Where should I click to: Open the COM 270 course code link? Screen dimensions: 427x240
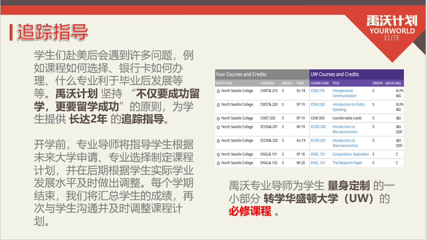click(317, 91)
